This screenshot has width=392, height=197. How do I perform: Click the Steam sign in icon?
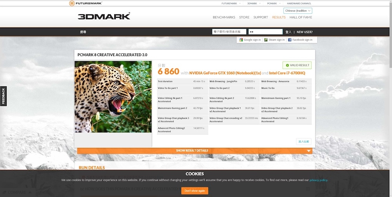point(266,40)
